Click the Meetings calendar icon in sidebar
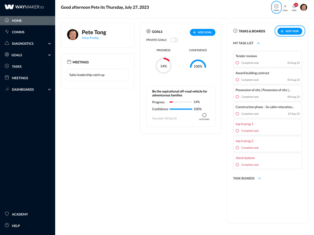 7,78
